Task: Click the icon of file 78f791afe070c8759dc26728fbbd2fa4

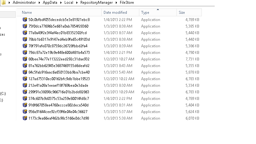Action: click(x=25, y=46)
